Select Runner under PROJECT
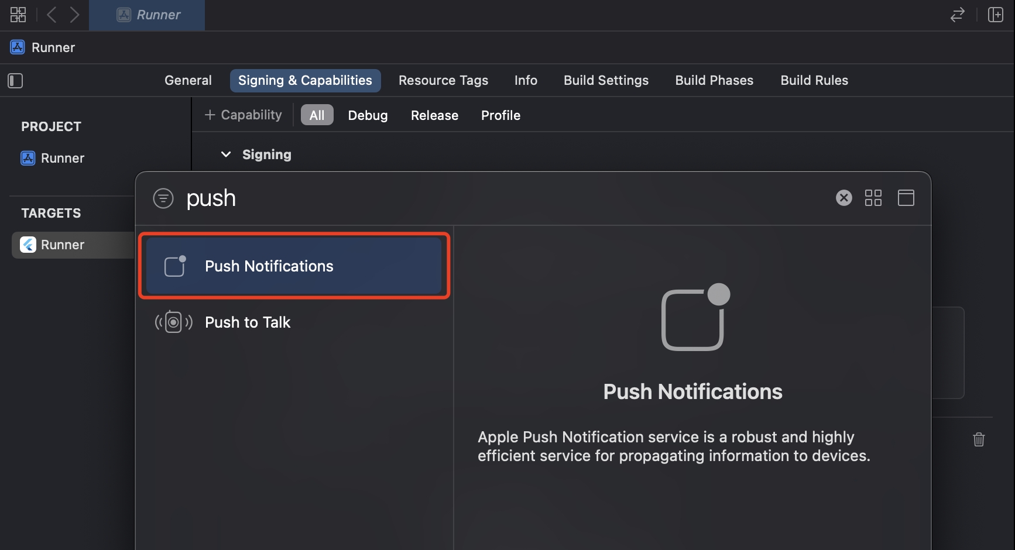The height and width of the screenshot is (550, 1015). click(x=62, y=158)
